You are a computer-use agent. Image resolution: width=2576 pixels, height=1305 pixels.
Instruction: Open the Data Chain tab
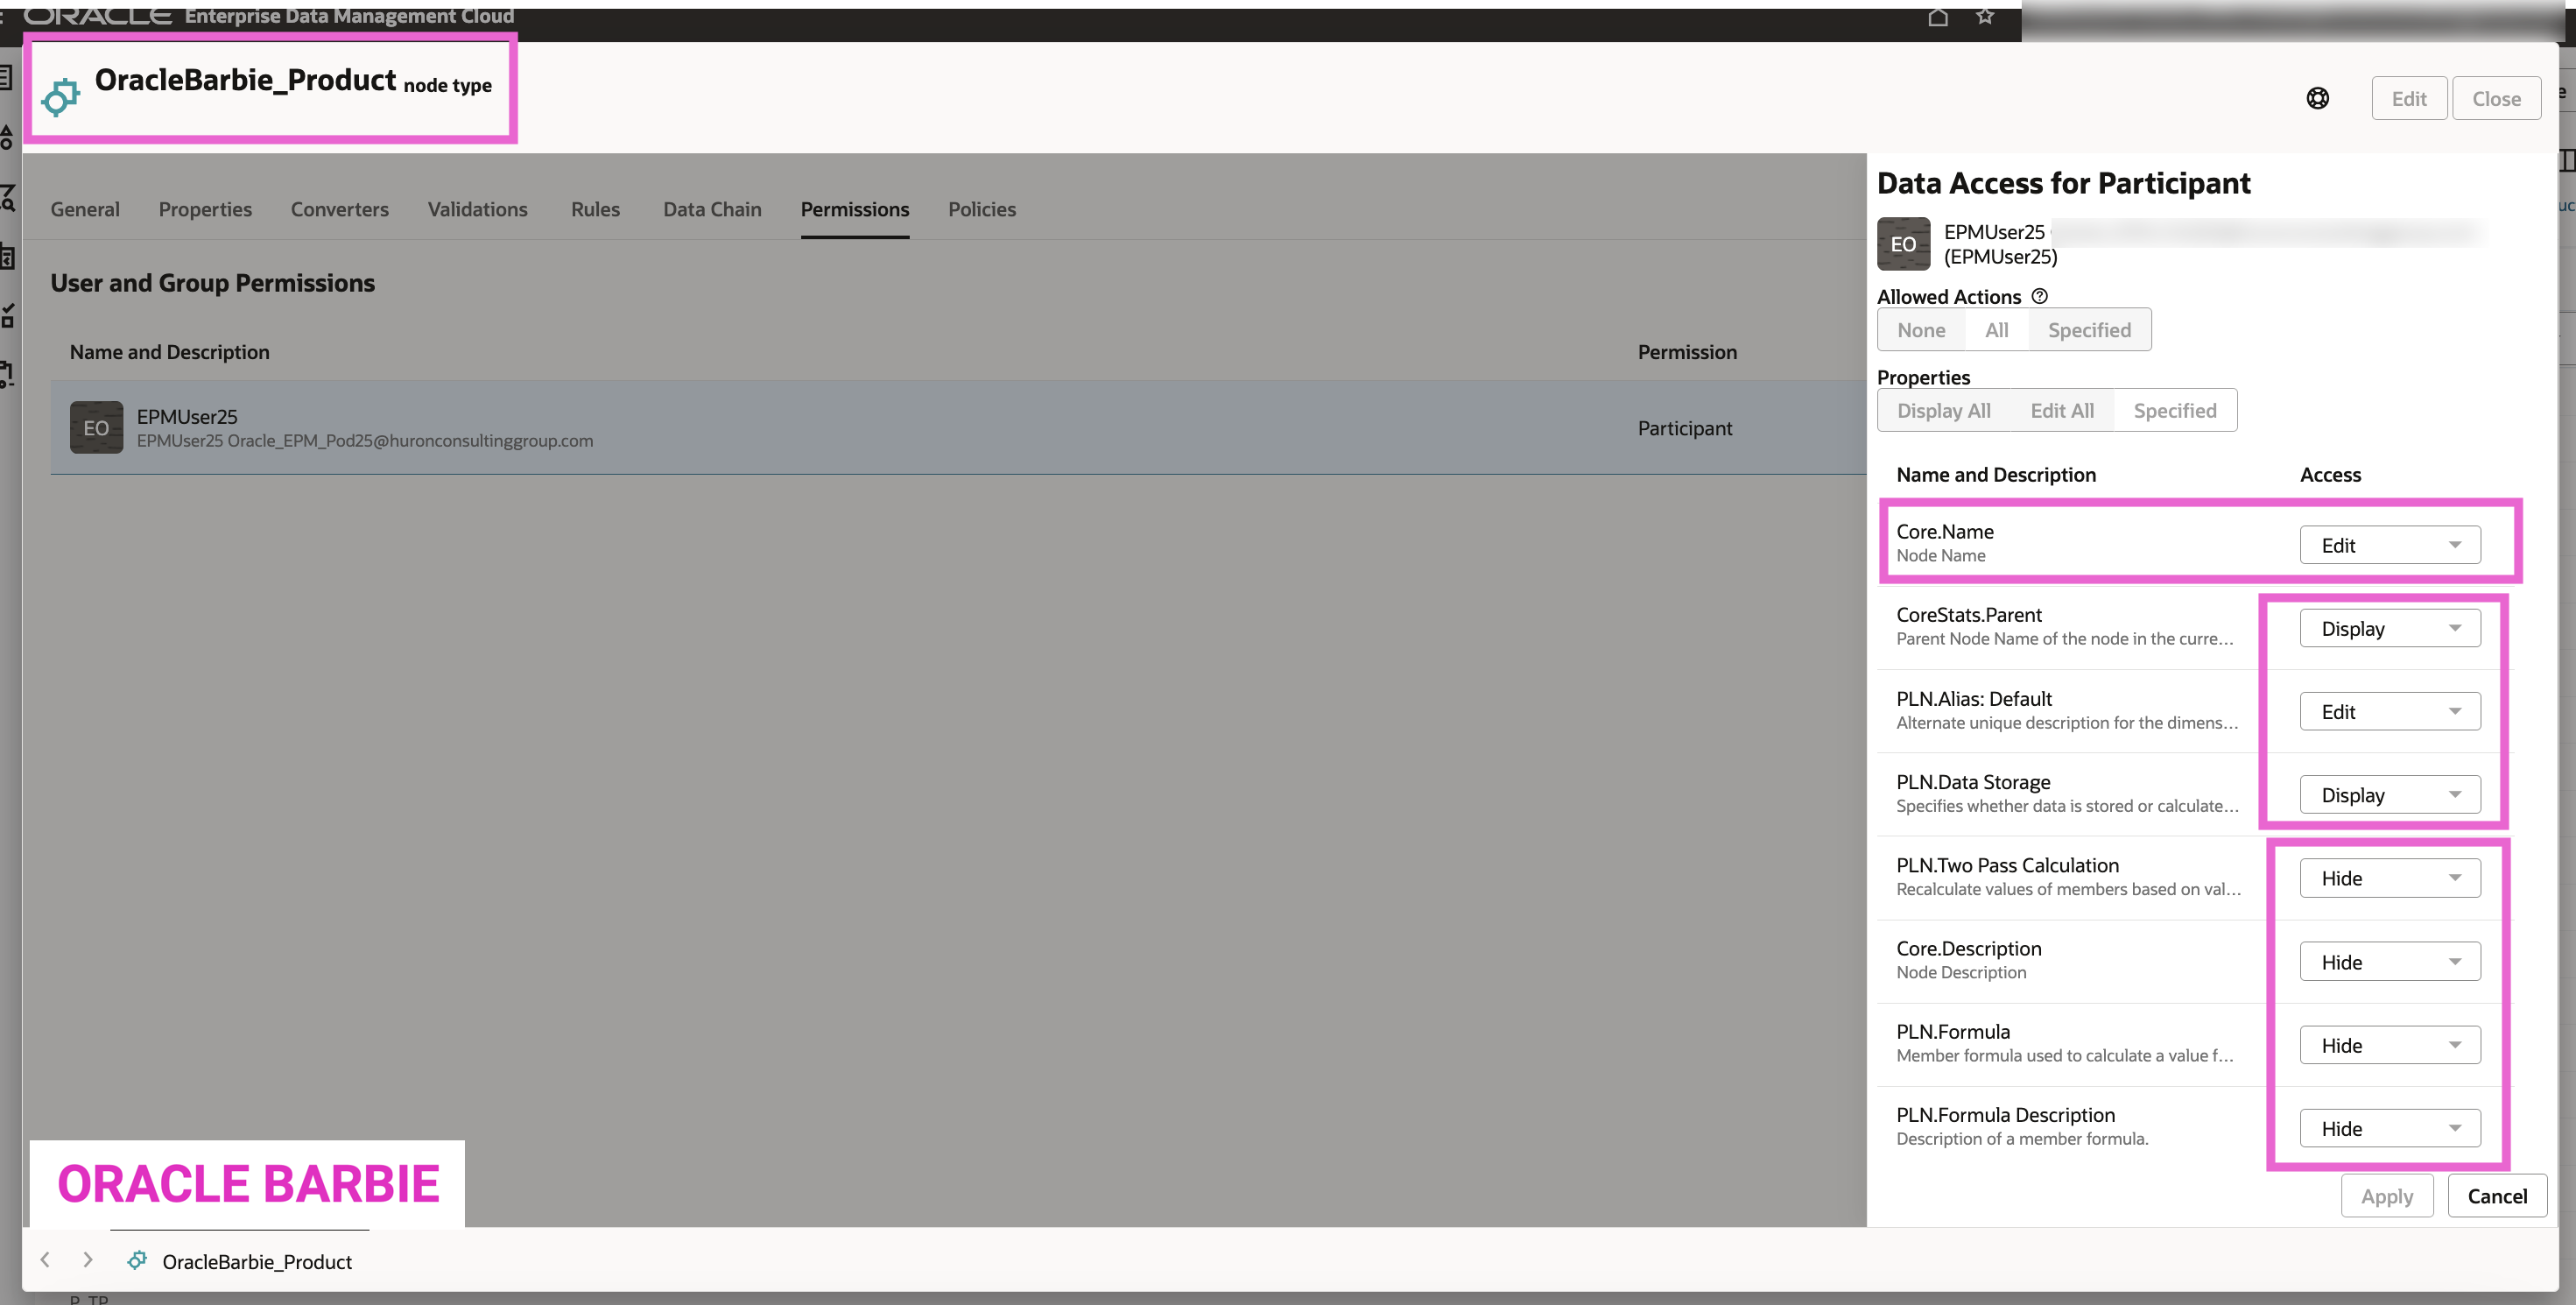point(712,209)
